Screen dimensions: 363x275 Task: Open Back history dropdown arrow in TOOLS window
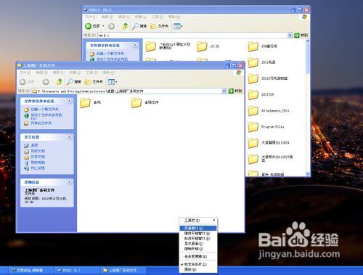(x=103, y=26)
